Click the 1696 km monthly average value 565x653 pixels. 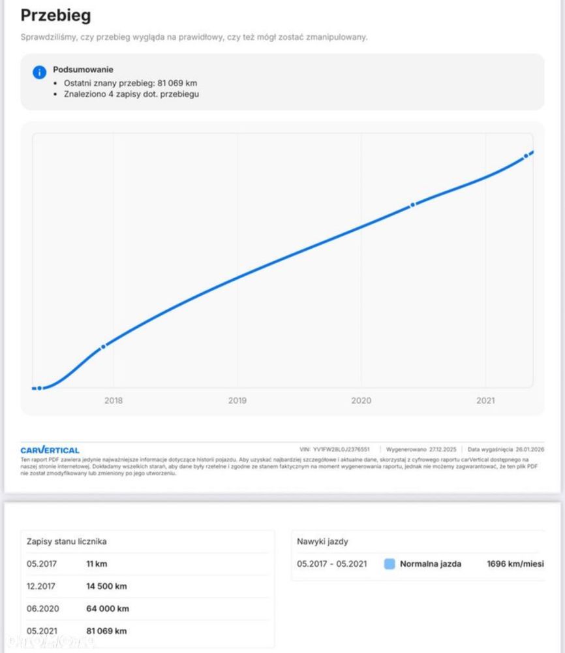coord(515,564)
